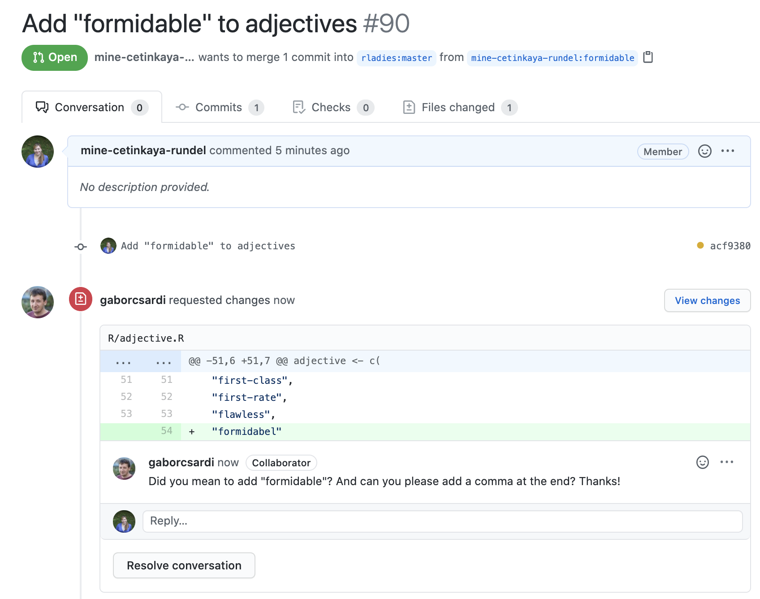This screenshot has width=760, height=599.
Task: Click the View changes button
Action: (x=707, y=300)
